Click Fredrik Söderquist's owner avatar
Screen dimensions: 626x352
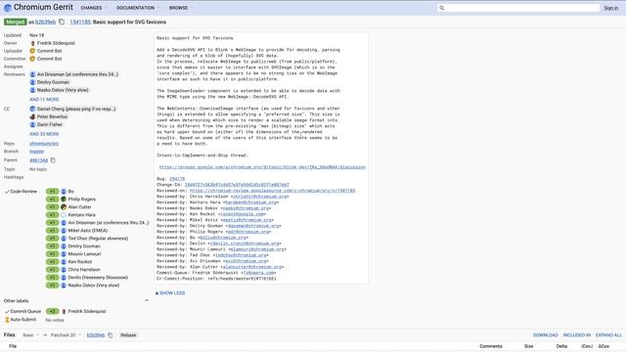(32, 43)
